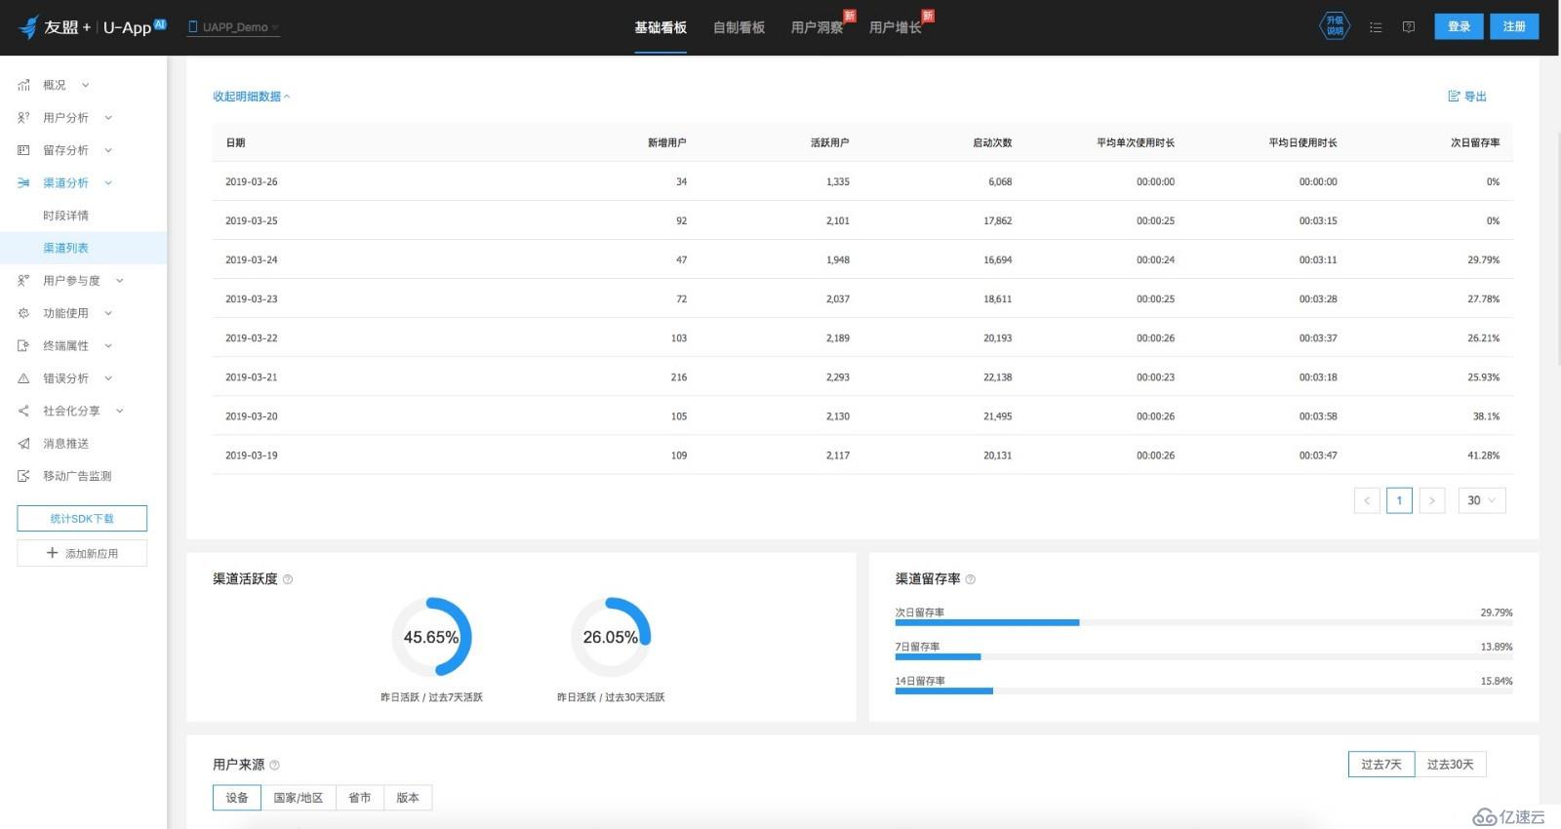1561x829 pixels.
Task: Click the 错误分析 warning triangle icon
Action: 23,378
